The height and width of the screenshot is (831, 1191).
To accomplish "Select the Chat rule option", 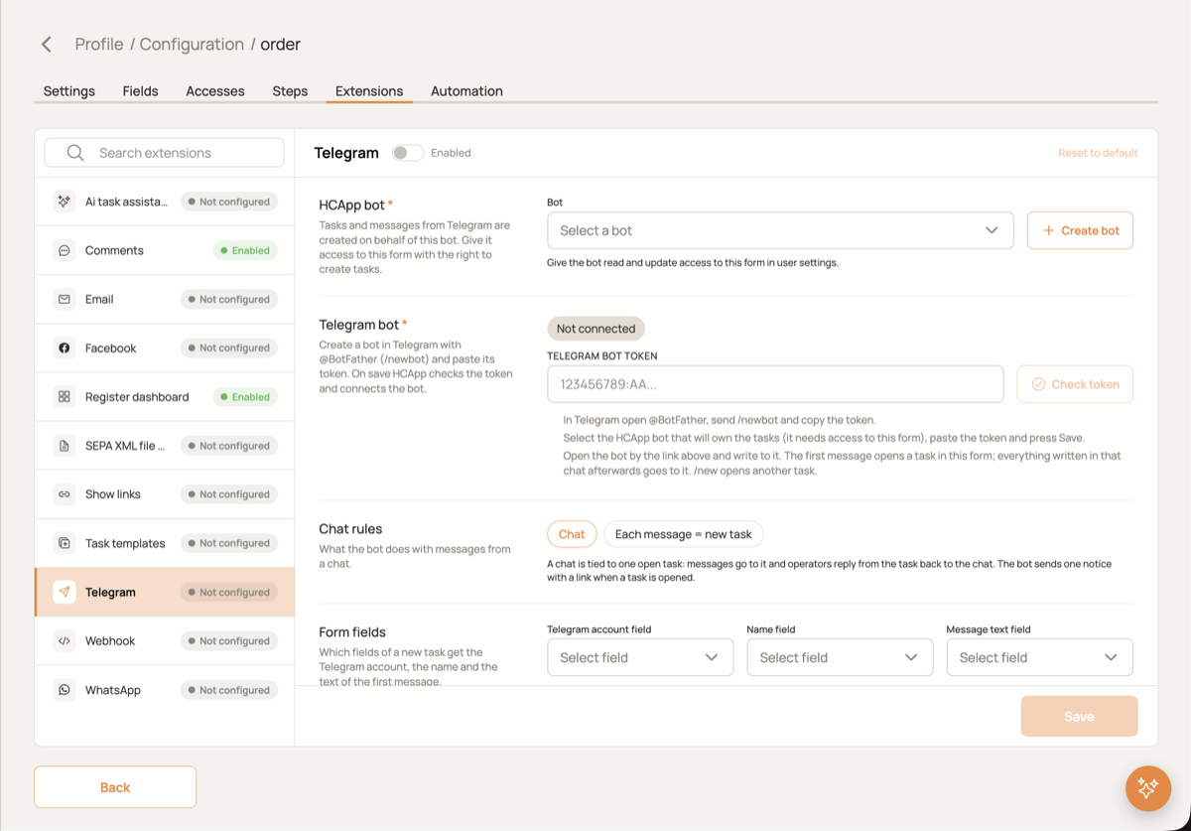I will tap(572, 534).
